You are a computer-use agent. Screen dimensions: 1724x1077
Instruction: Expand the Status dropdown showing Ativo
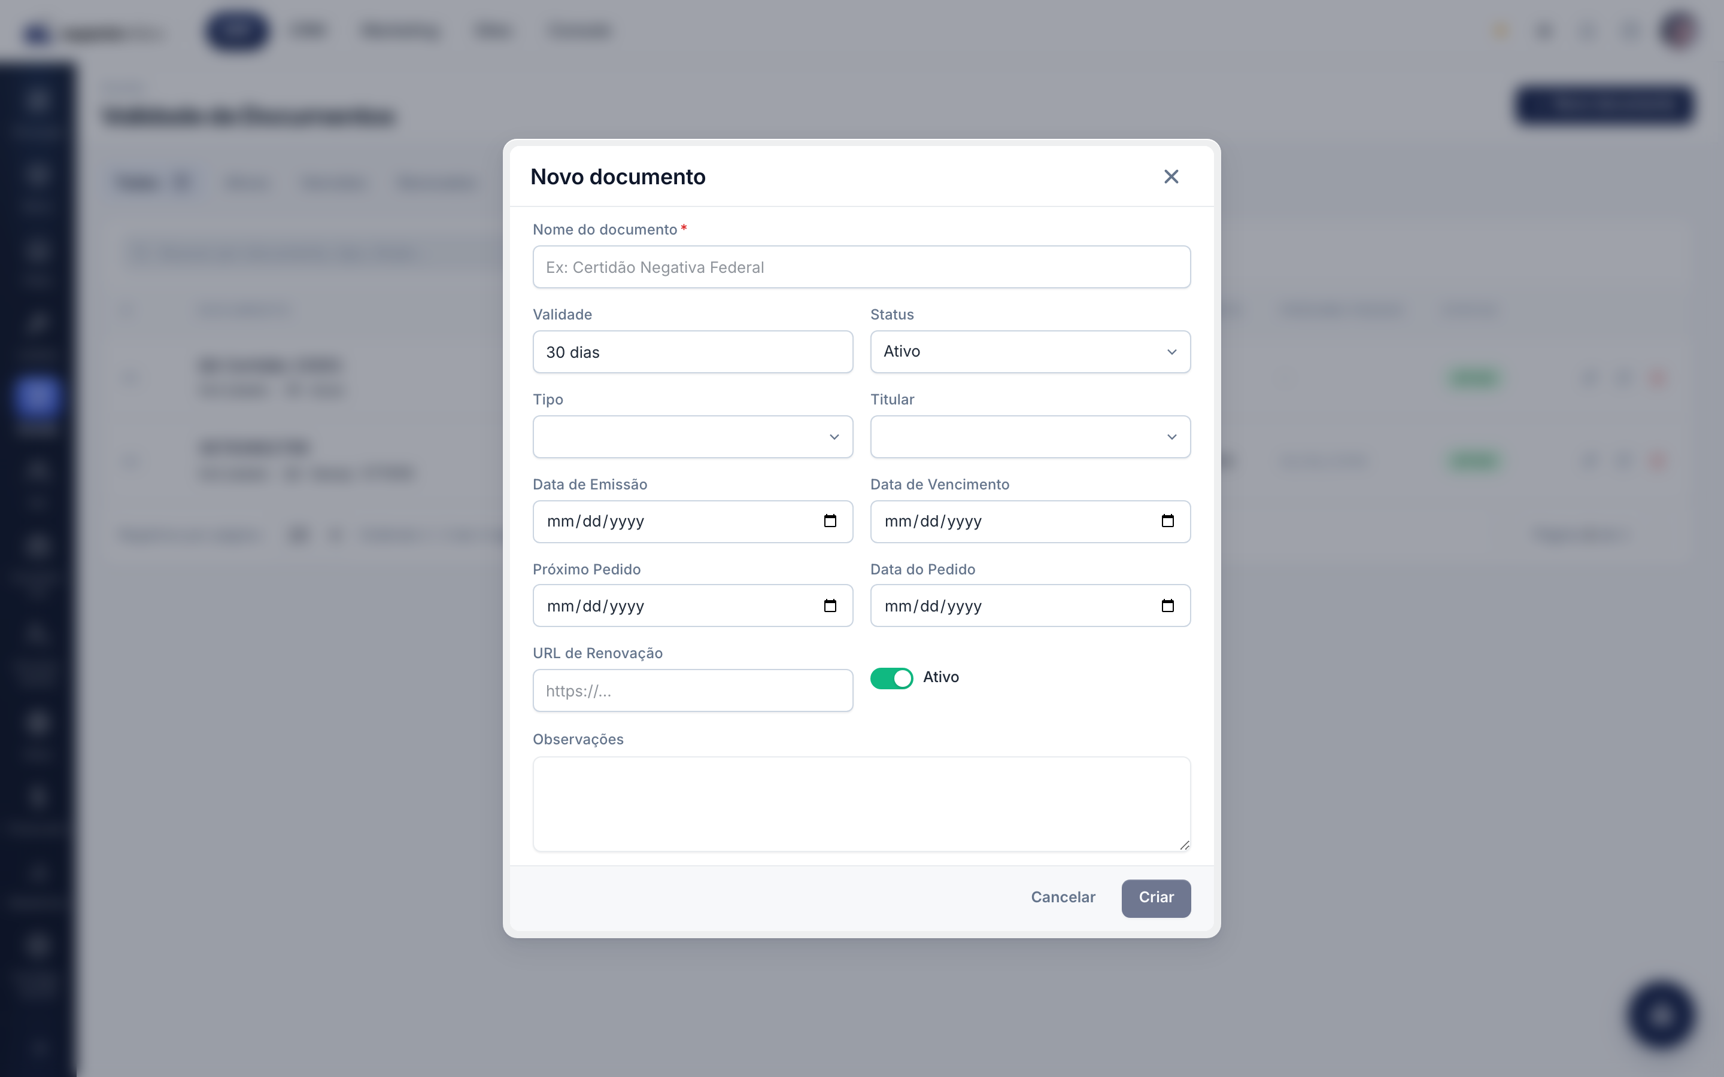click(x=1030, y=352)
